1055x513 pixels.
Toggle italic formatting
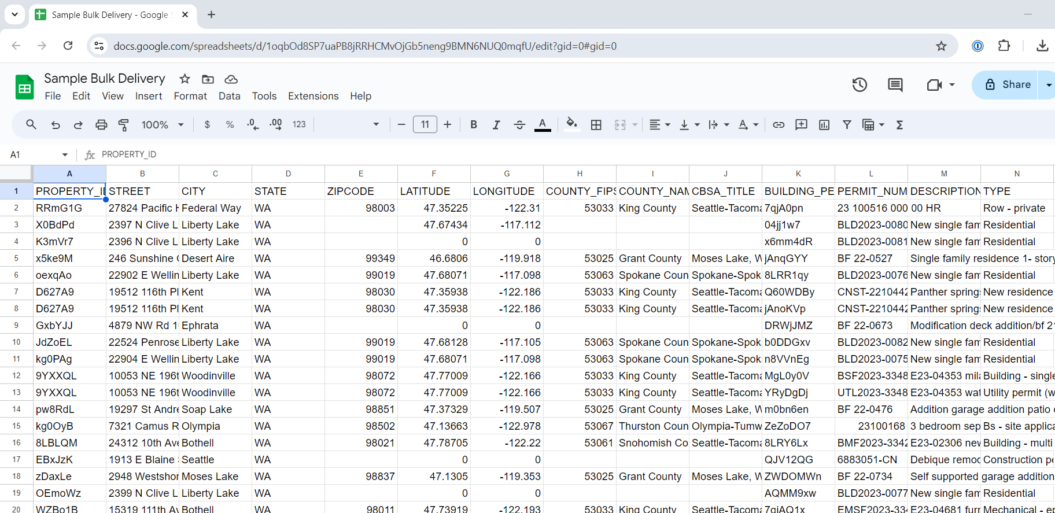pyautogui.click(x=496, y=124)
